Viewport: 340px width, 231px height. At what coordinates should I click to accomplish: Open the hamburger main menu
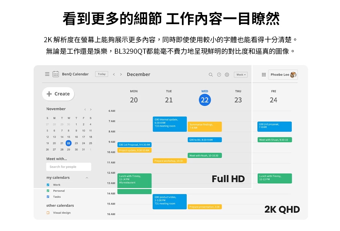(x=47, y=74)
